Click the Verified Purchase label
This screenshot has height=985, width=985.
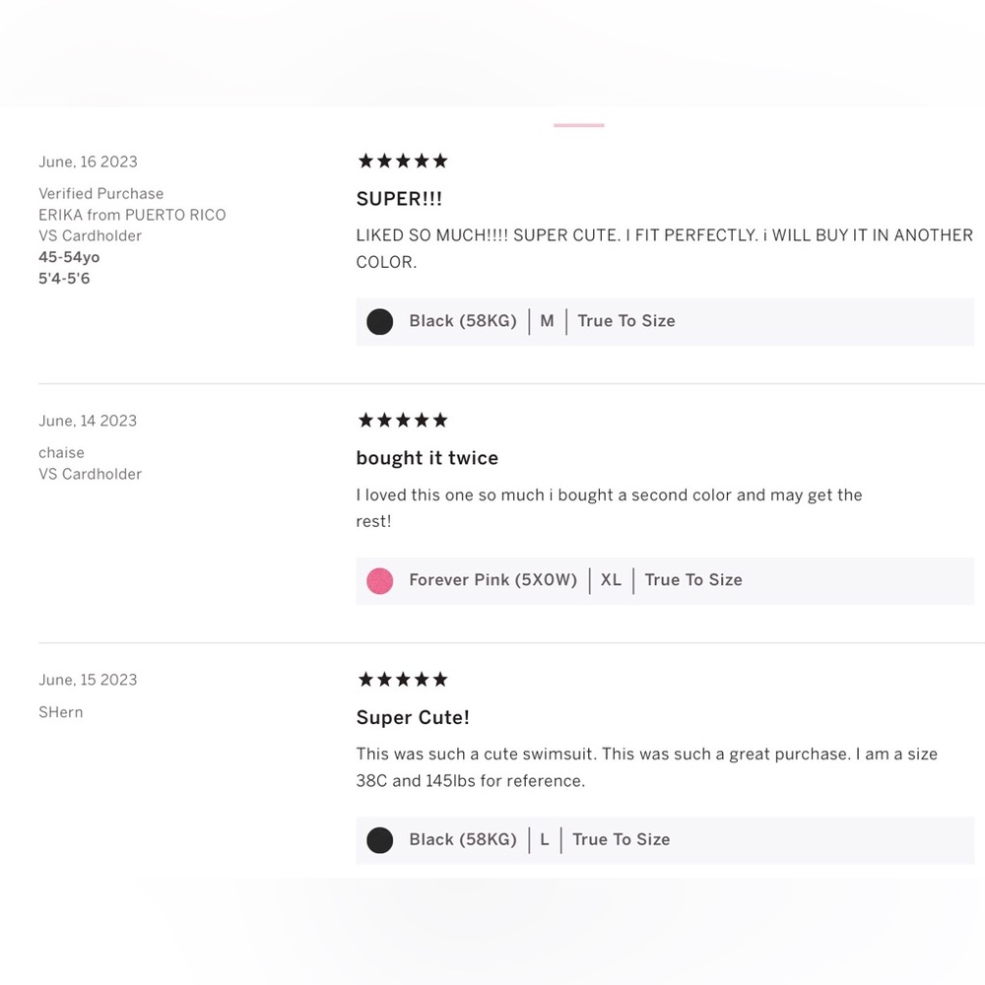pyautogui.click(x=100, y=193)
